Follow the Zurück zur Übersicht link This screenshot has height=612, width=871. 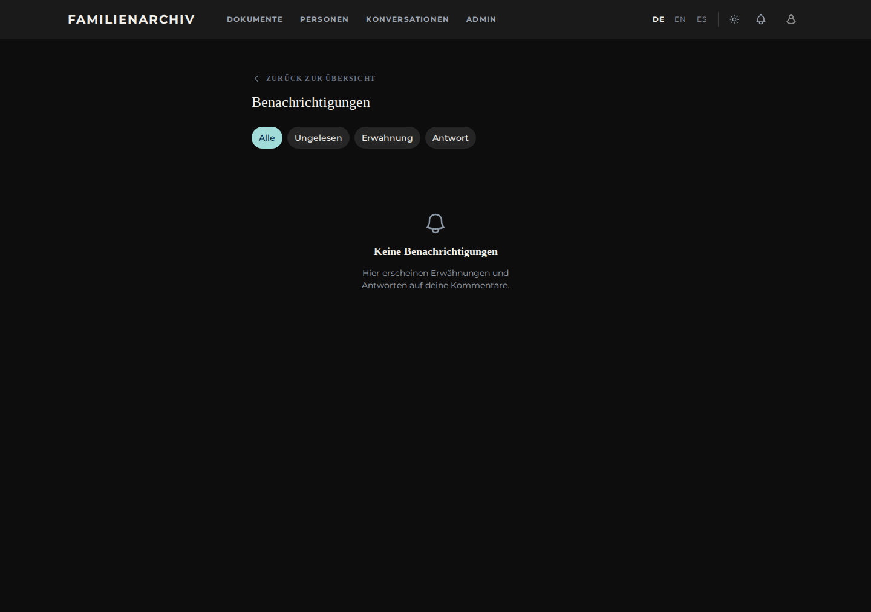[321, 79]
